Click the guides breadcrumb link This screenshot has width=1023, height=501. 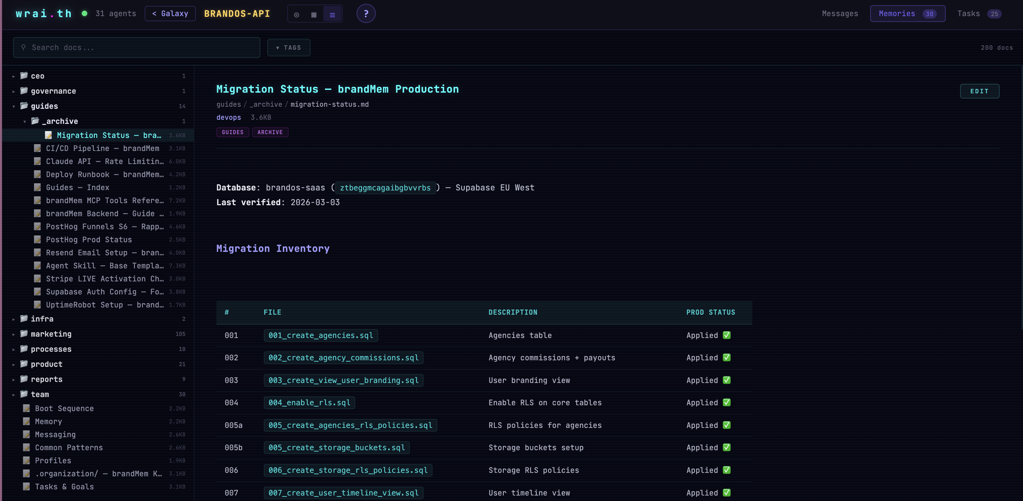[x=228, y=104]
